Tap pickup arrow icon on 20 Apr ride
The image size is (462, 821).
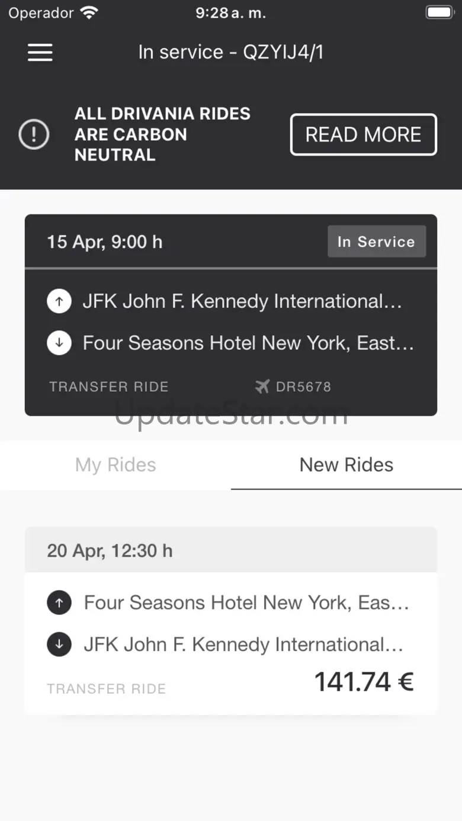[x=59, y=603]
